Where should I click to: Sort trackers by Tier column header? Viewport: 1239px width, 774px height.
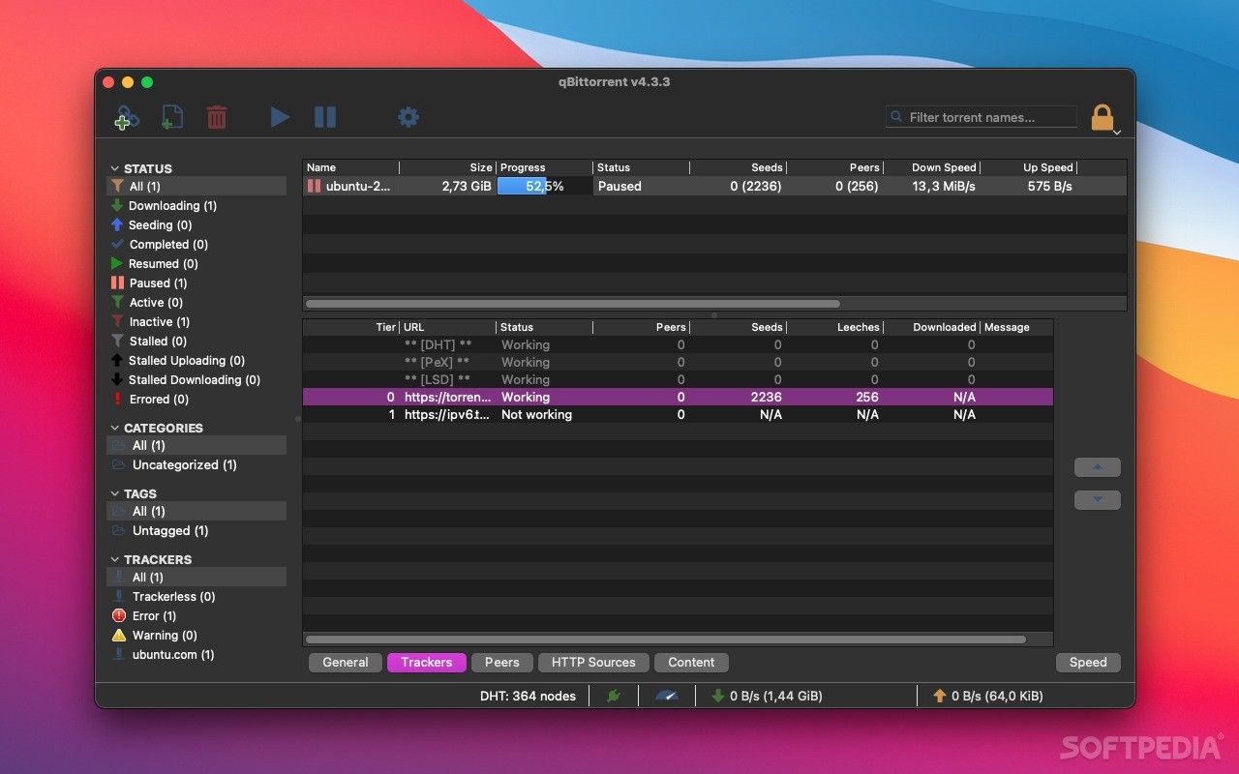pos(350,327)
